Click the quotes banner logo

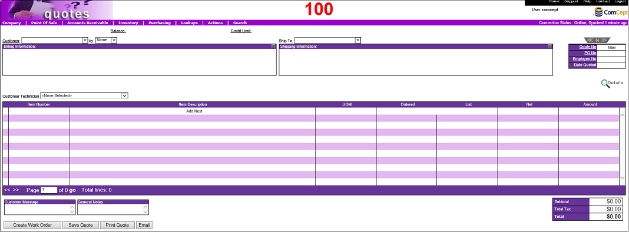(57, 9)
